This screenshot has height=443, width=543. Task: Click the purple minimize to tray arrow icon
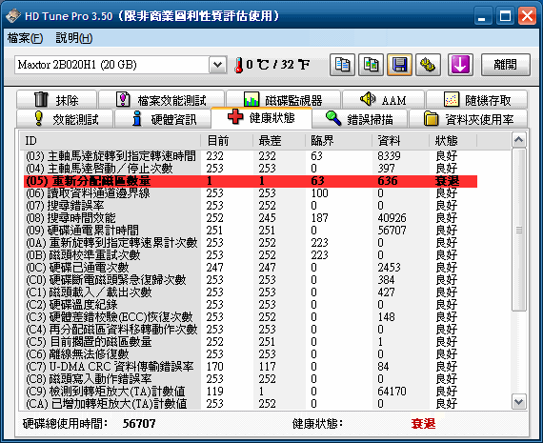(x=460, y=65)
